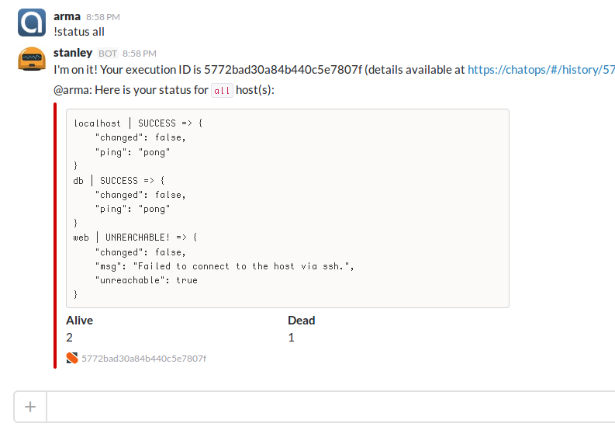Image resolution: width=615 pixels, height=437 pixels.
Task: Open stanley bot's avatar icon
Action: [32, 59]
